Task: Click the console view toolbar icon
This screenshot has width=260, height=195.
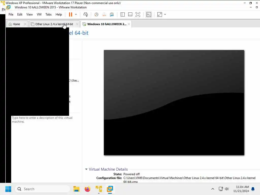Action: tap(149, 14)
